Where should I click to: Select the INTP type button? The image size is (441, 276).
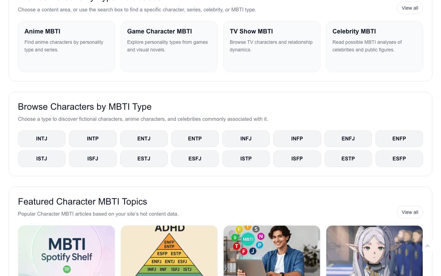pos(93,139)
